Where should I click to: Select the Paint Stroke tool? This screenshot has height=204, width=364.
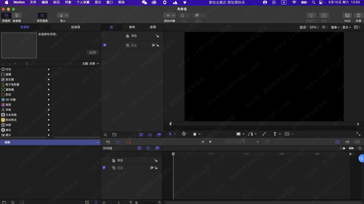pos(264,134)
